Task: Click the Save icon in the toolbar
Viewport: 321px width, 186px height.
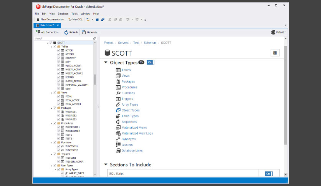Action: tap(97, 20)
